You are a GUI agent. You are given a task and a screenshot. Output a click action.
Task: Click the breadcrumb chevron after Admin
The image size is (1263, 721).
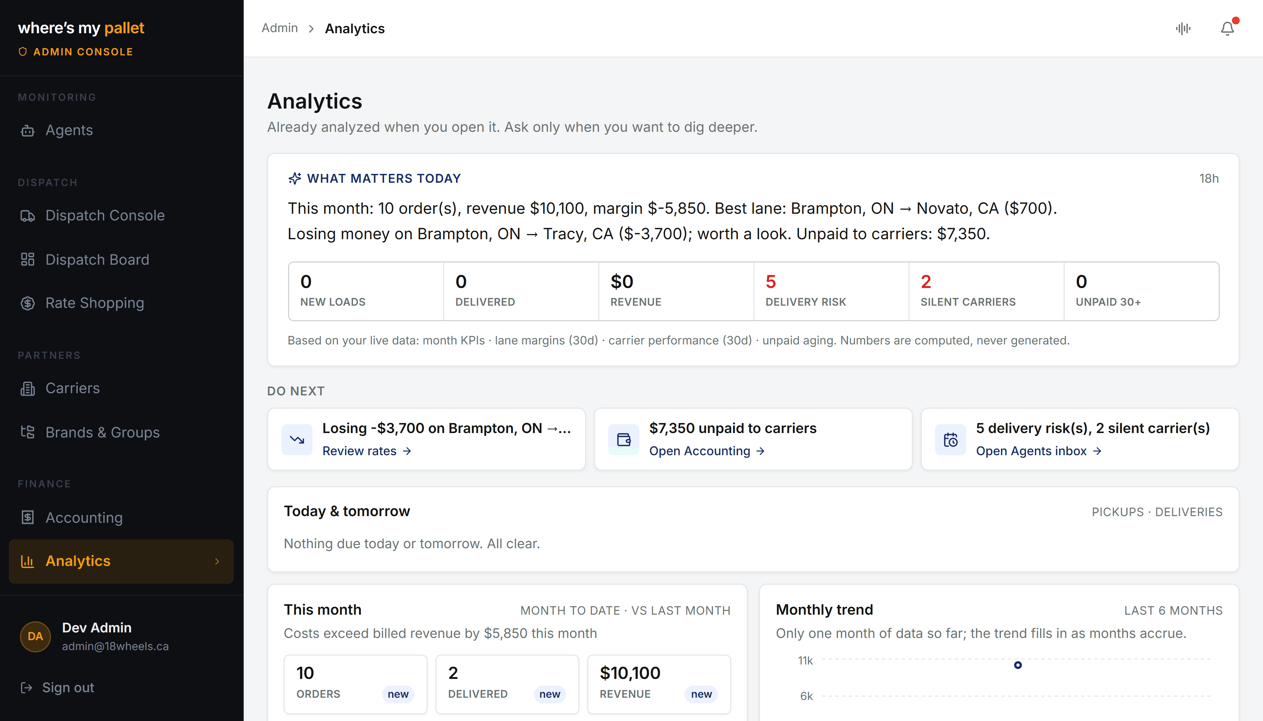(x=311, y=29)
